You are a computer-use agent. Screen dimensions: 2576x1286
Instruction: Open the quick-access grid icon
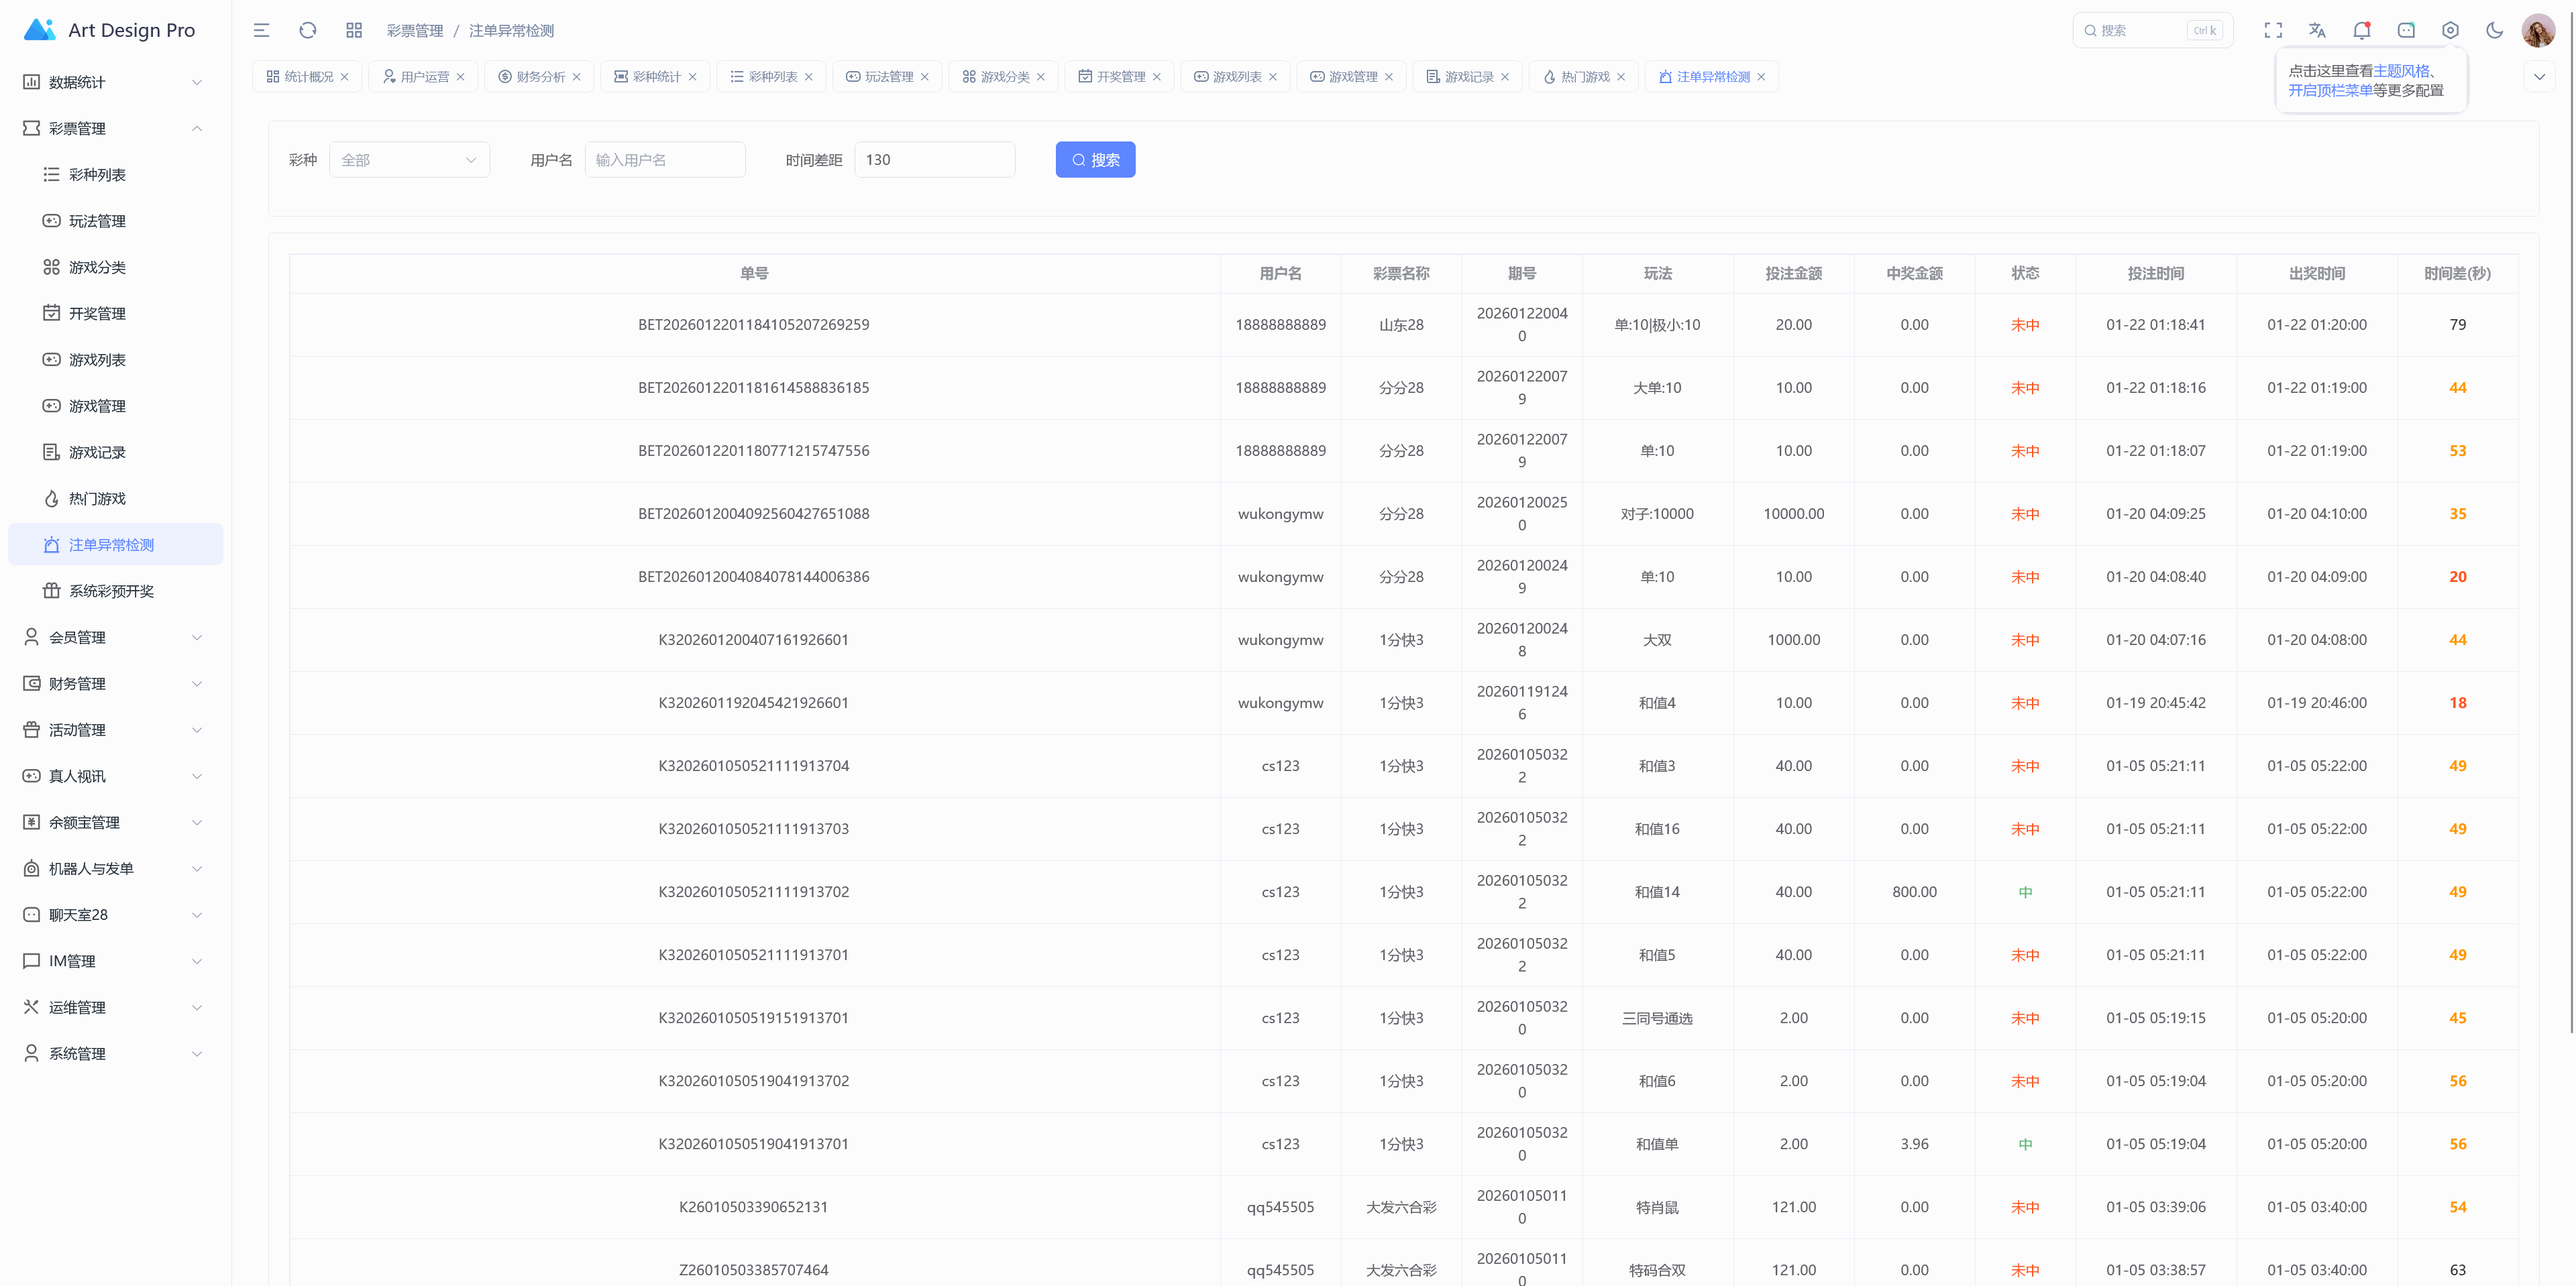[x=354, y=30]
